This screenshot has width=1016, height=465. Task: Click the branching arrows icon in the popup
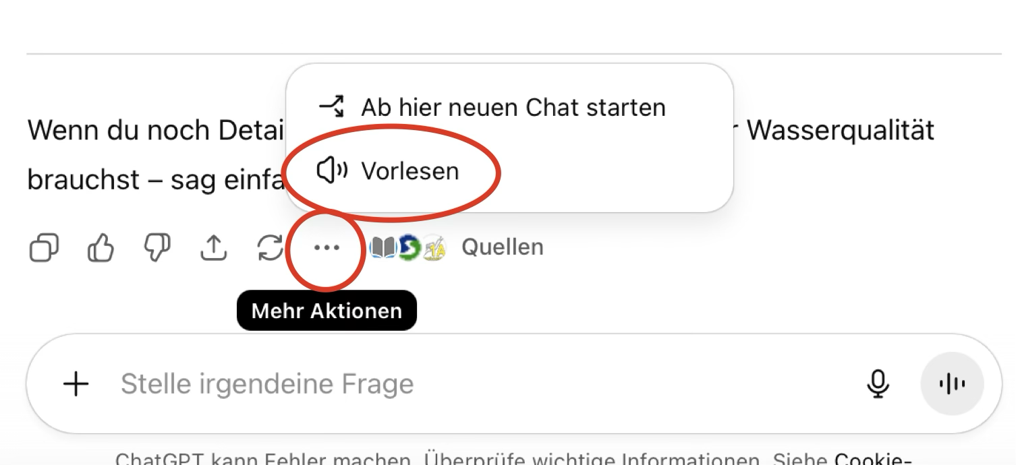(x=331, y=106)
